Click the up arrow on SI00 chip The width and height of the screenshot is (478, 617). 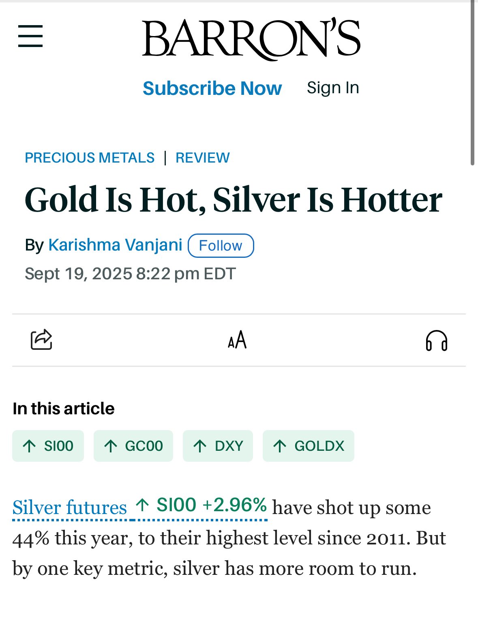coord(29,446)
